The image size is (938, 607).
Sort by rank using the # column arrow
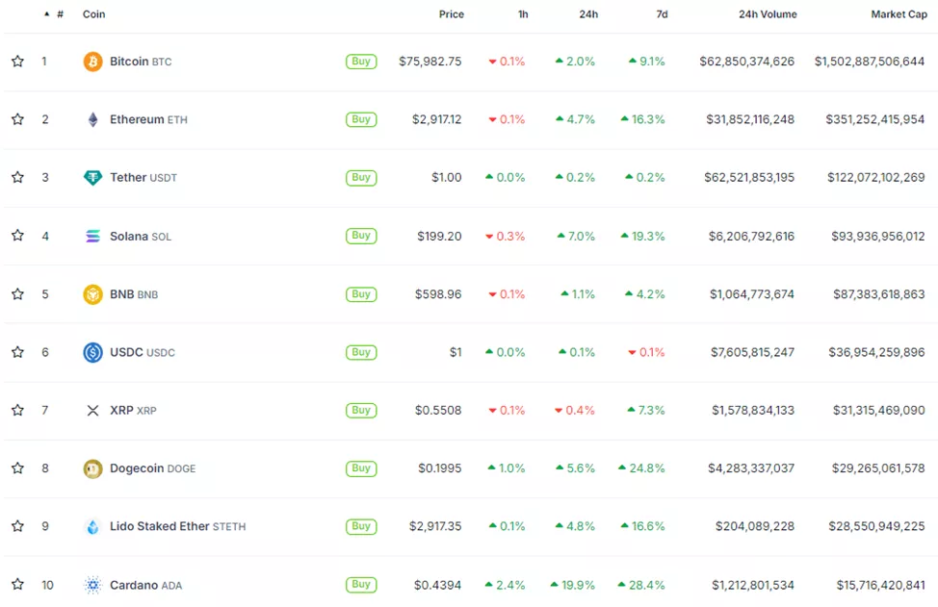(47, 14)
